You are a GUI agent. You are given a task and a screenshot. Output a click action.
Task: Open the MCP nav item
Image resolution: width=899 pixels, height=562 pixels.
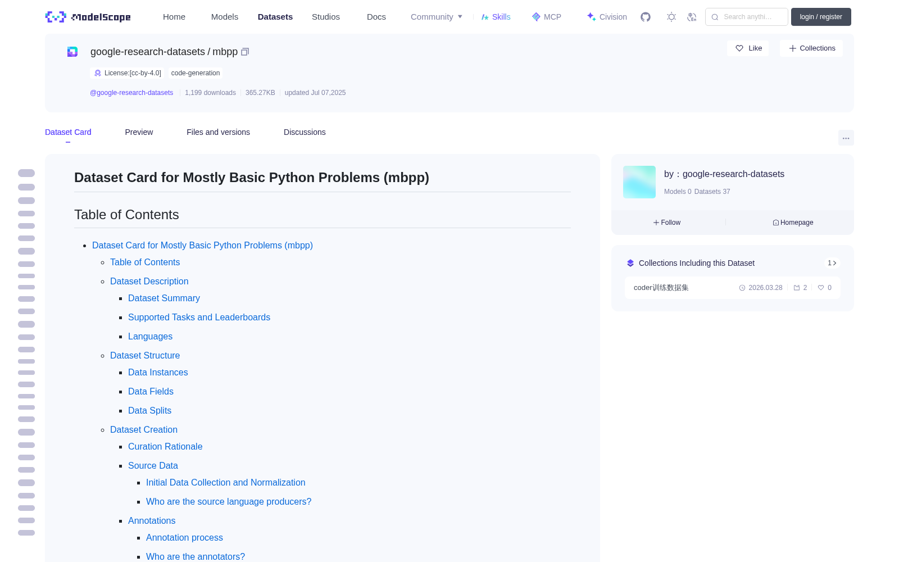coord(547,17)
